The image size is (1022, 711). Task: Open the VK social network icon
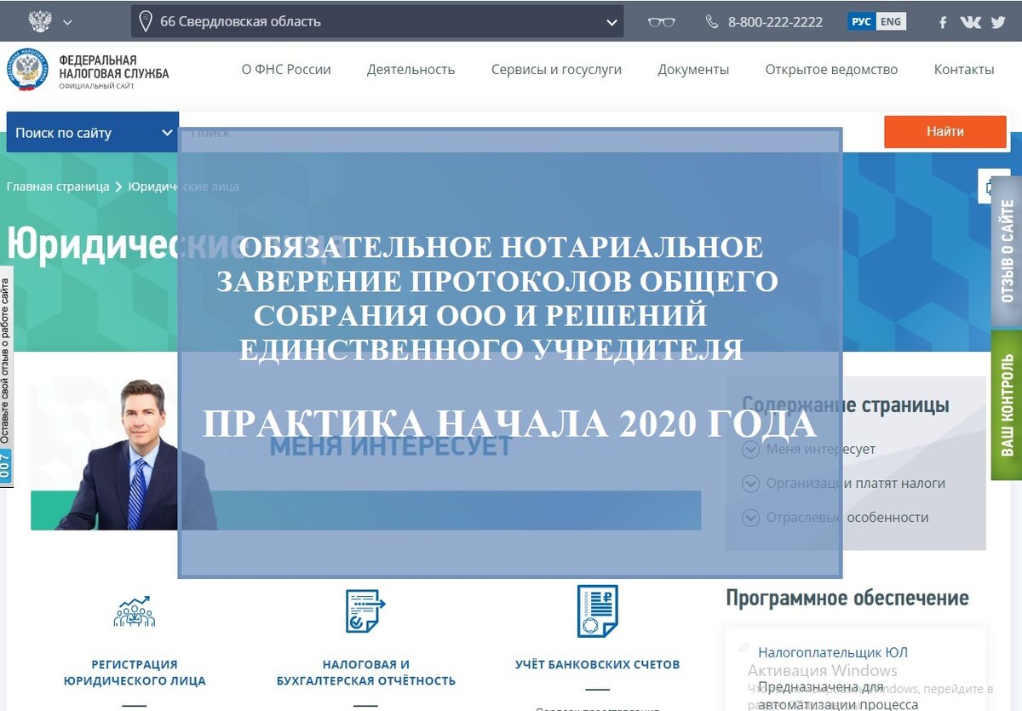pyautogui.click(x=970, y=22)
